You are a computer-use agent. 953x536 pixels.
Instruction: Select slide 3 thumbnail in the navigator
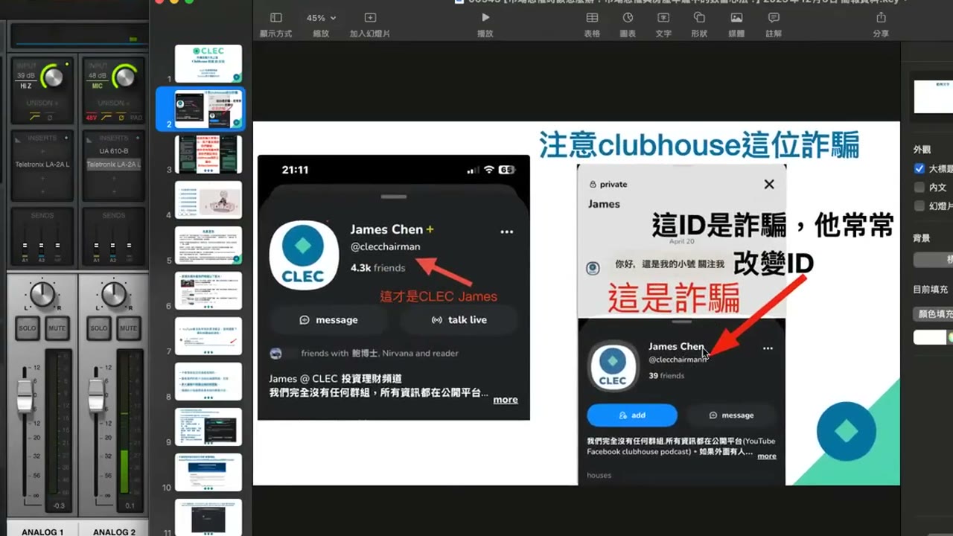pos(208,154)
